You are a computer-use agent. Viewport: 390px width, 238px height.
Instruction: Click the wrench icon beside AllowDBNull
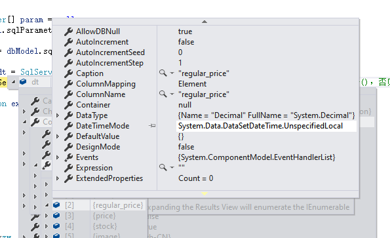point(68,31)
